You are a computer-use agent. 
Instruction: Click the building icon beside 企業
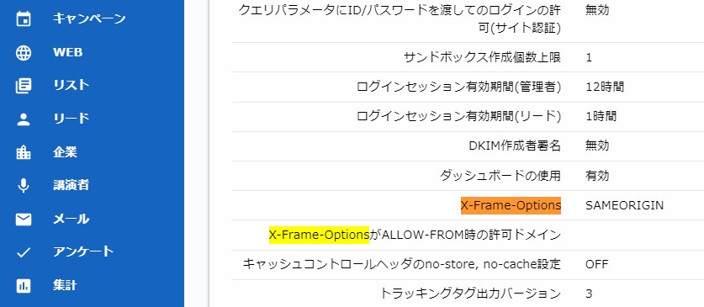coord(24,152)
